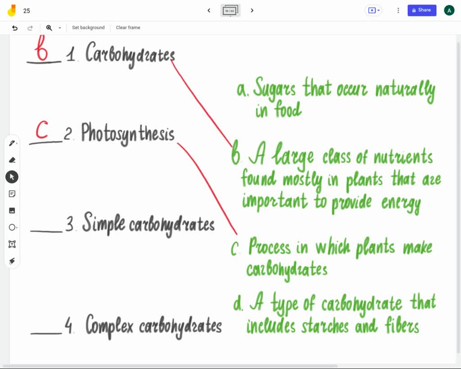
Task: Click the Set background button
Action: [x=88, y=27]
